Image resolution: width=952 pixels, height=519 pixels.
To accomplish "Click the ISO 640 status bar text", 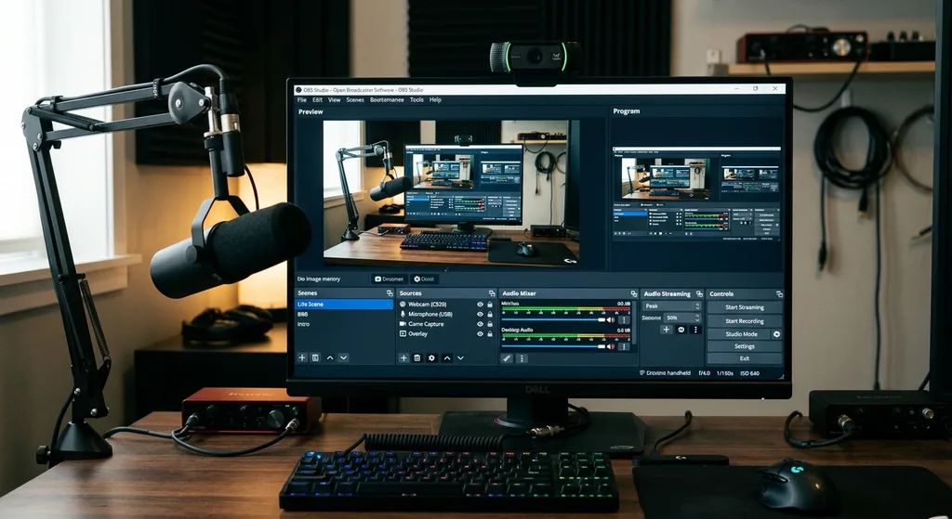I will tap(749, 373).
